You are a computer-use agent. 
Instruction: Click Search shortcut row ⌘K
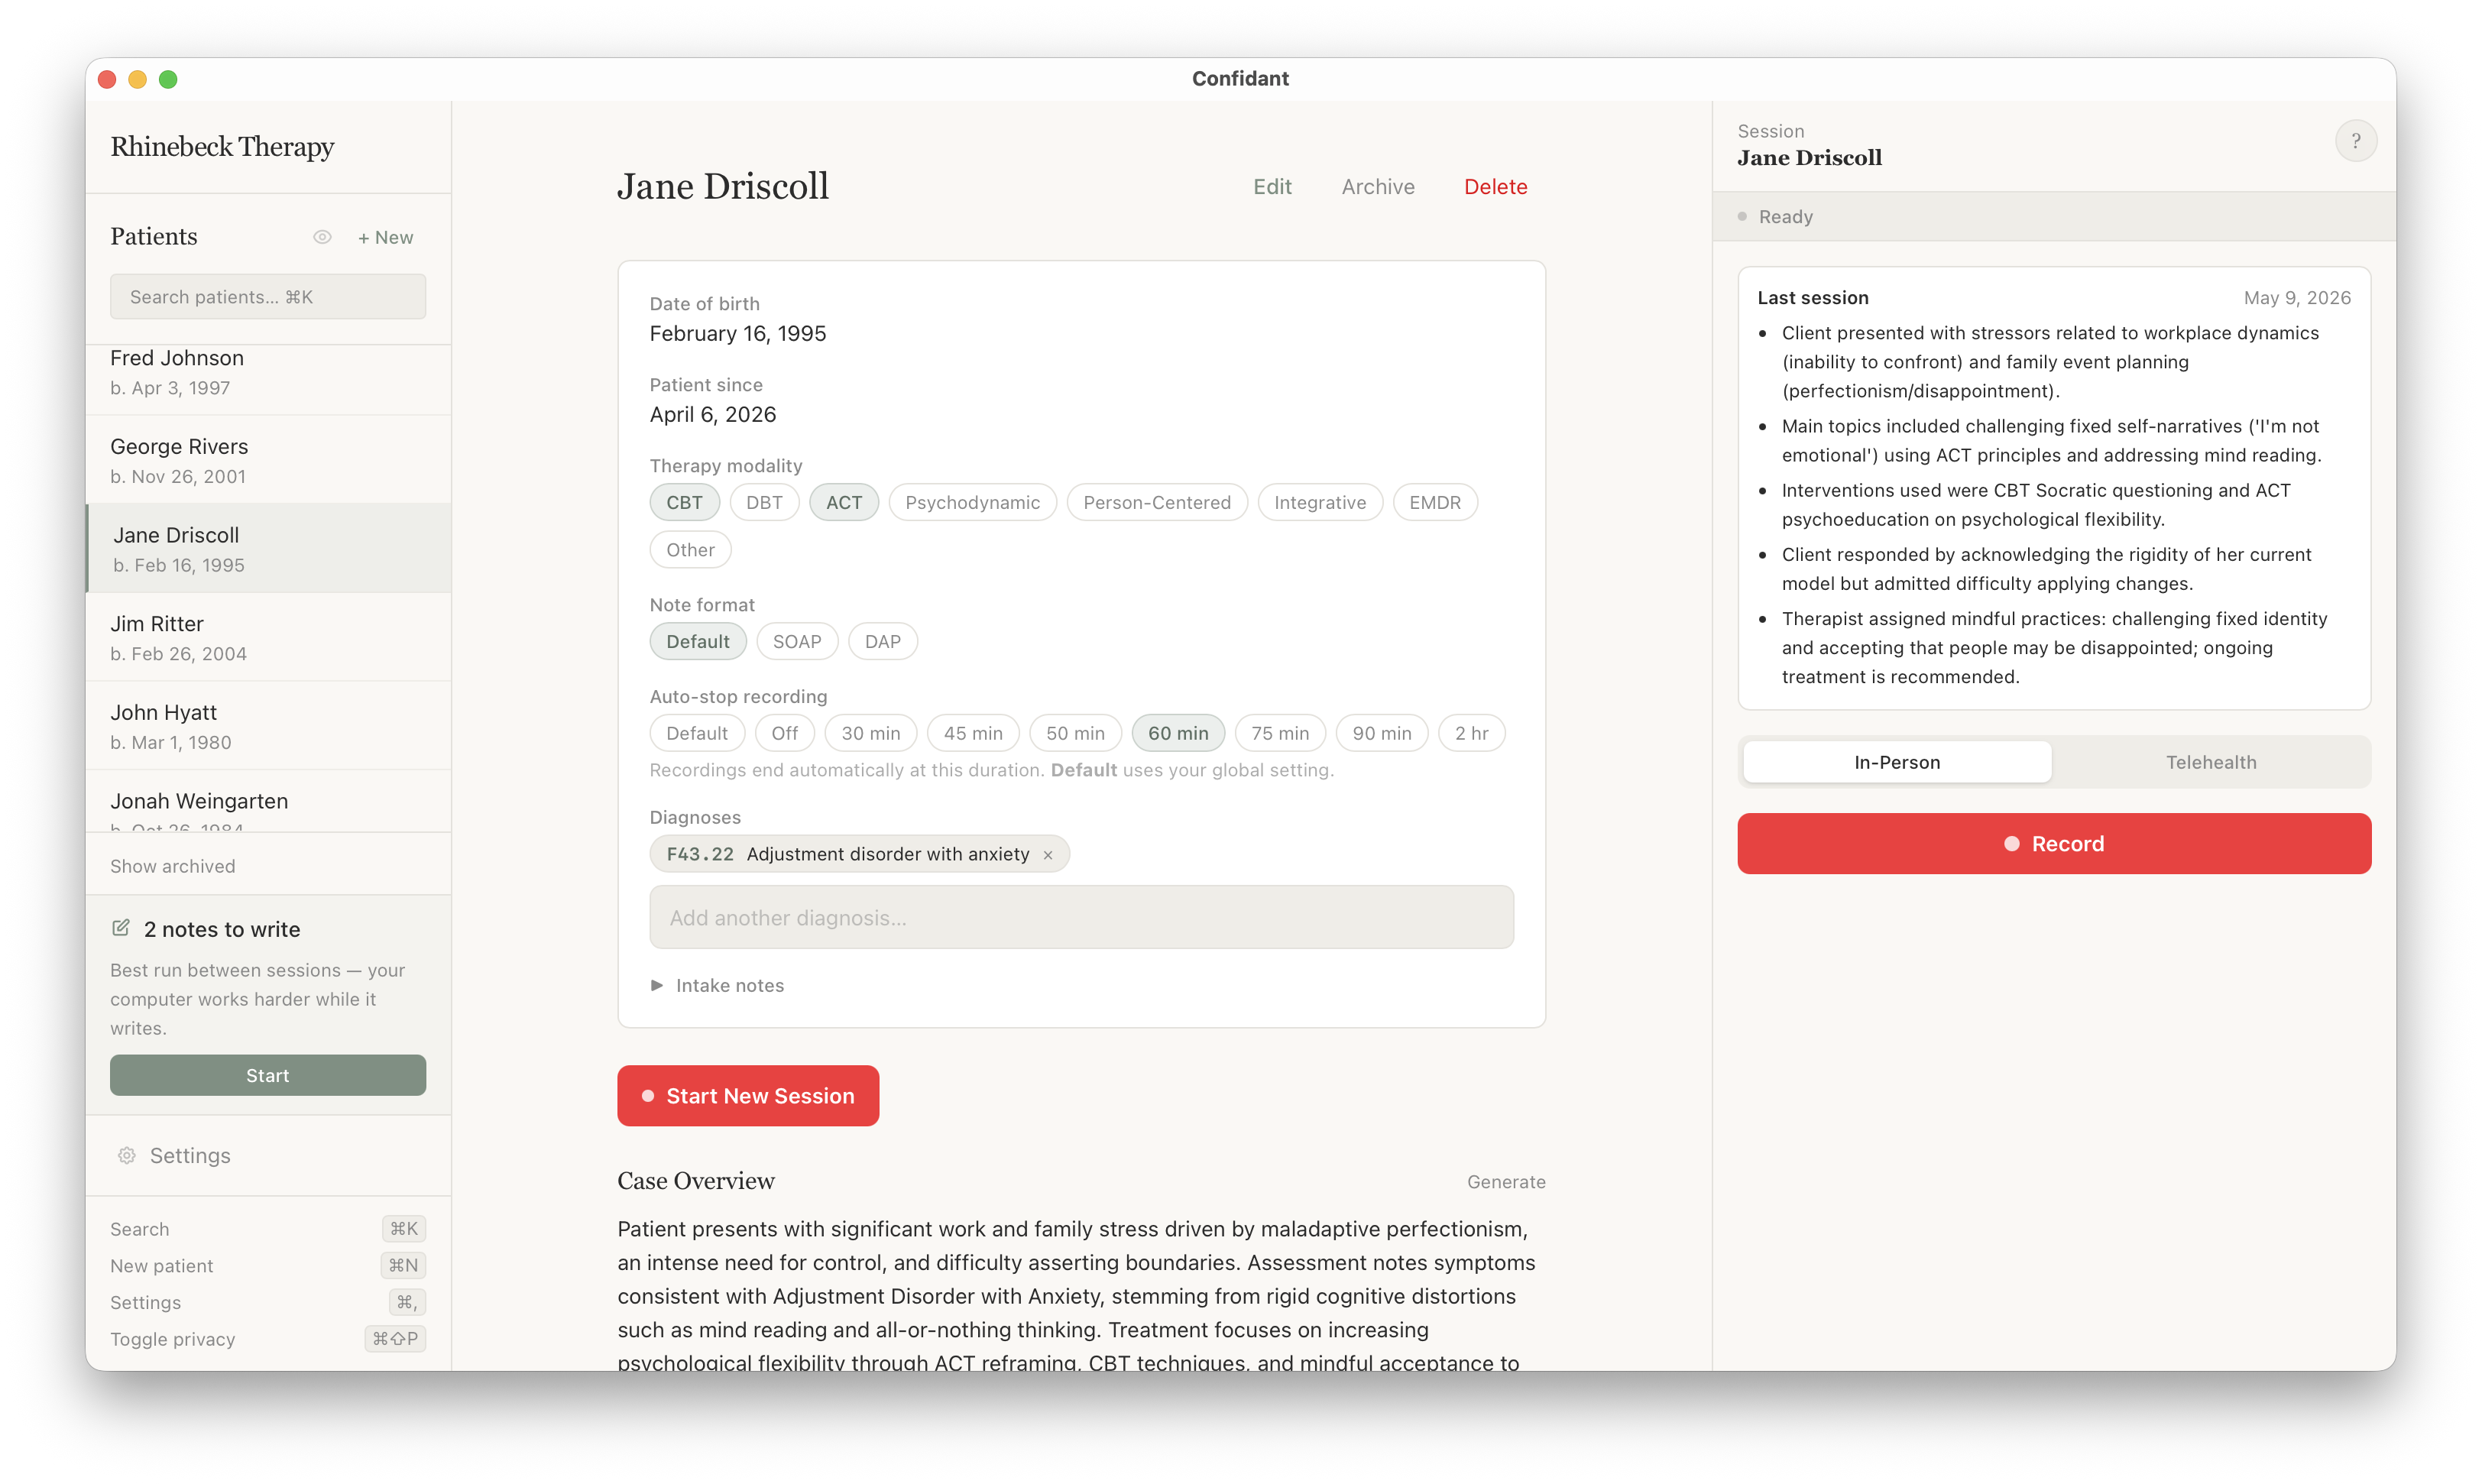(x=268, y=1229)
